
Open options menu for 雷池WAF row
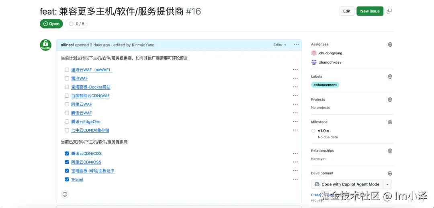(295, 78)
